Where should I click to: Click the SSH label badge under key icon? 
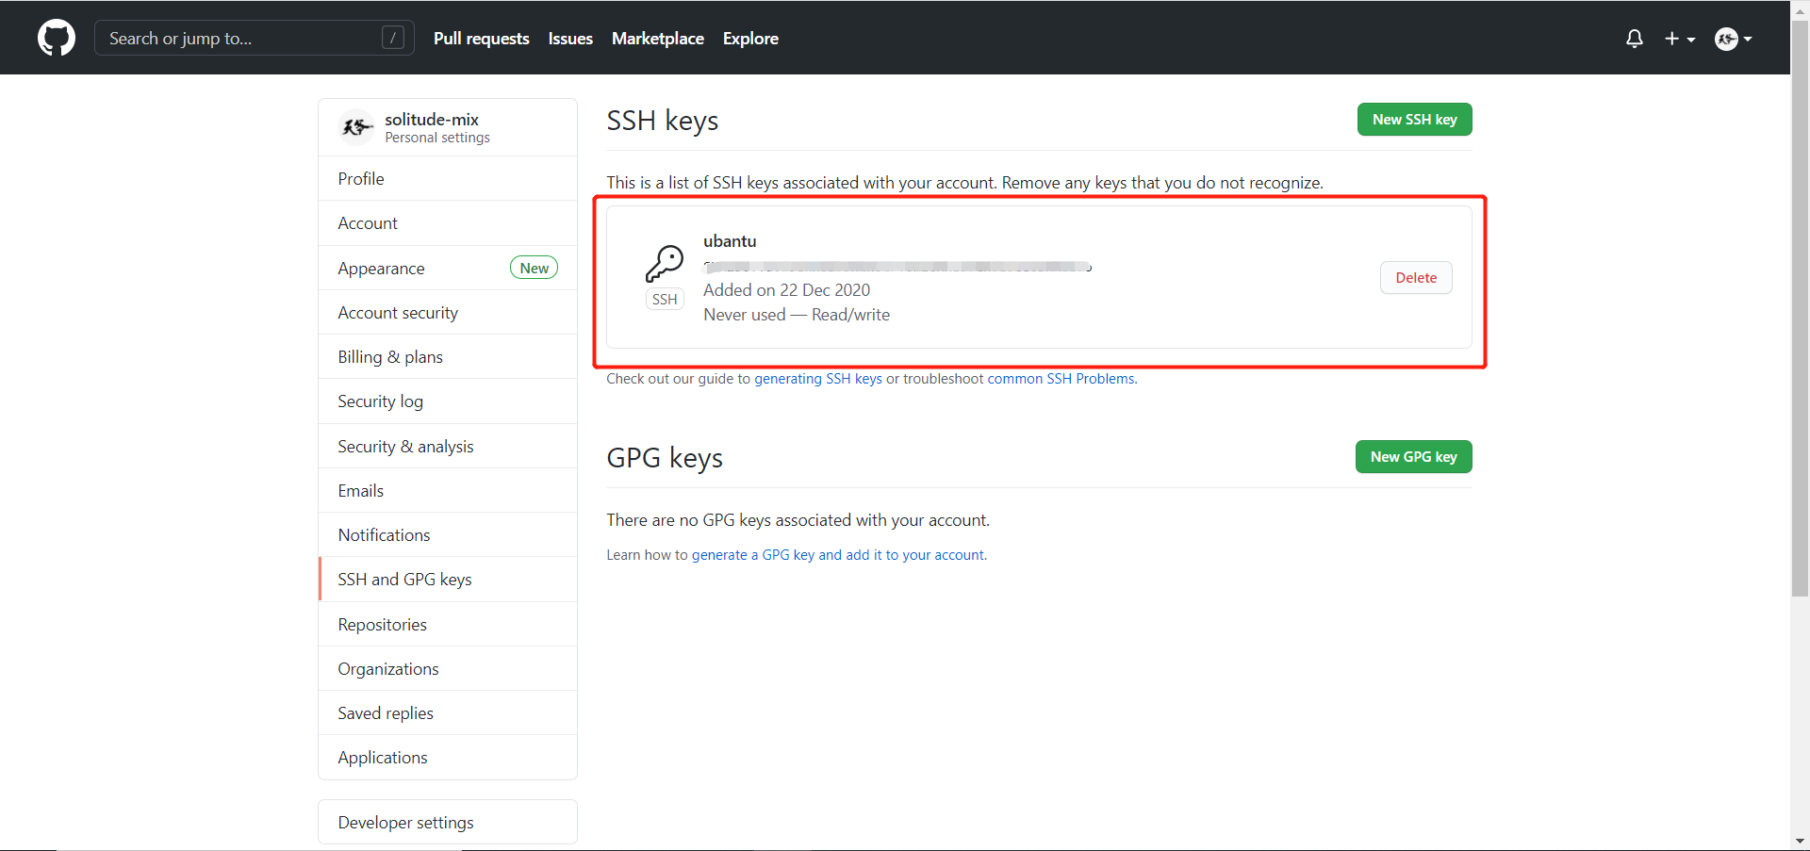pyautogui.click(x=665, y=300)
